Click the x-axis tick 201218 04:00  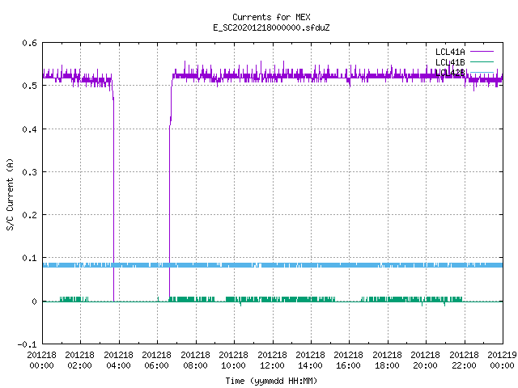click(118, 361)
